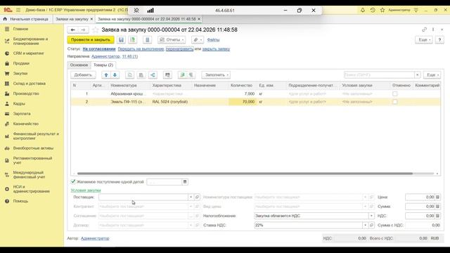
Task: Open the Закупки section in sidebar
Action: point(20,73)
